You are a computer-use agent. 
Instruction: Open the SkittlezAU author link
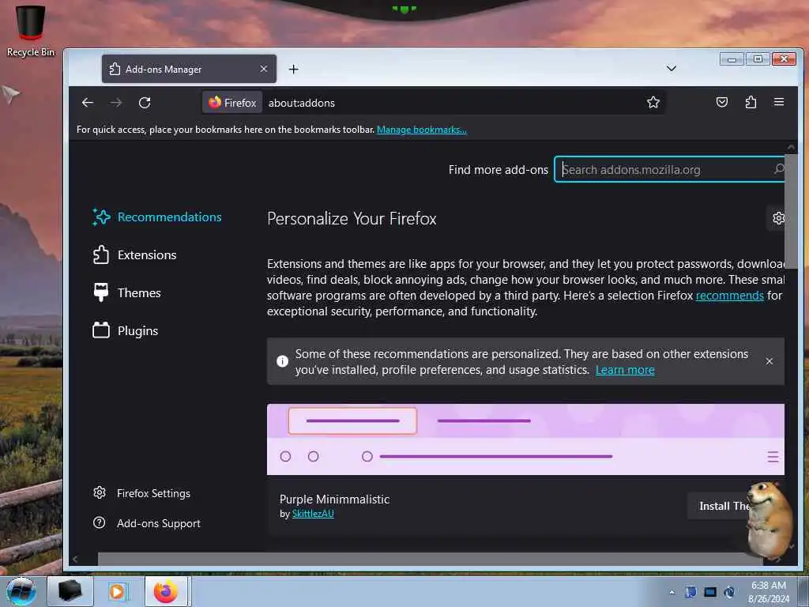coord(313,514)
